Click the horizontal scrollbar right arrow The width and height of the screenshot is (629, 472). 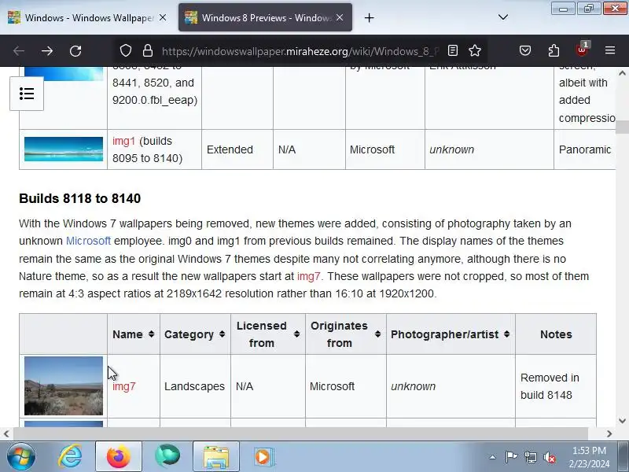[609, 434]
